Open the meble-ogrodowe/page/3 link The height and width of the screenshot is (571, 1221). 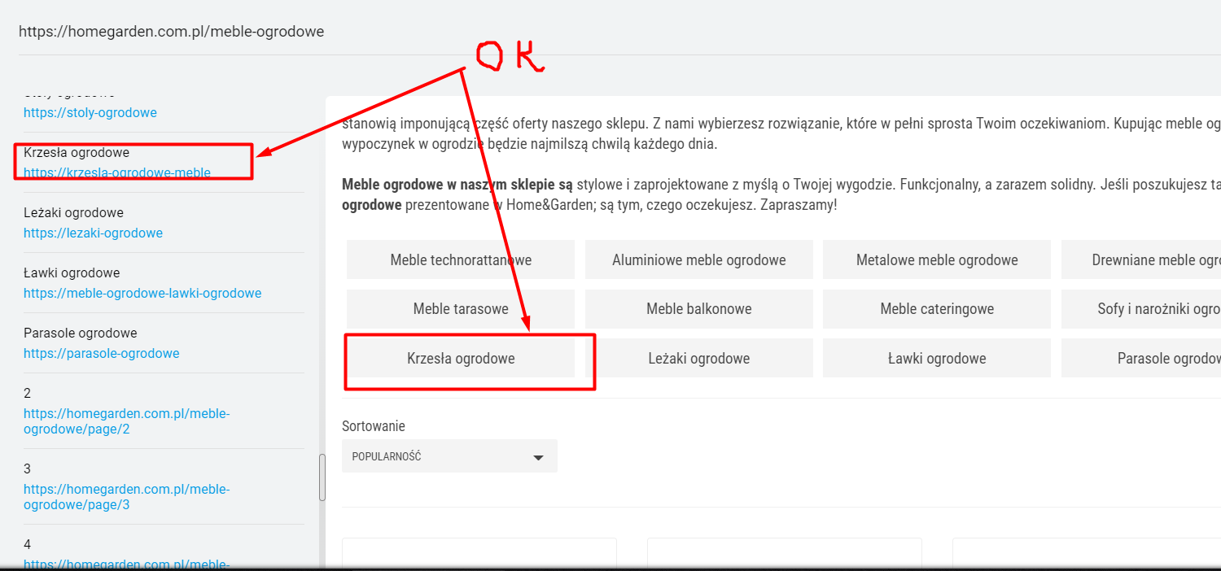126,497
